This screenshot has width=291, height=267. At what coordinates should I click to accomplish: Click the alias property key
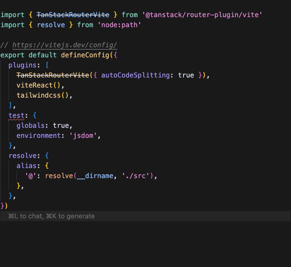pyautogui.click(x=26, y=166)
